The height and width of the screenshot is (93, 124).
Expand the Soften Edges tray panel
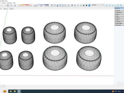tap(119, 23)
